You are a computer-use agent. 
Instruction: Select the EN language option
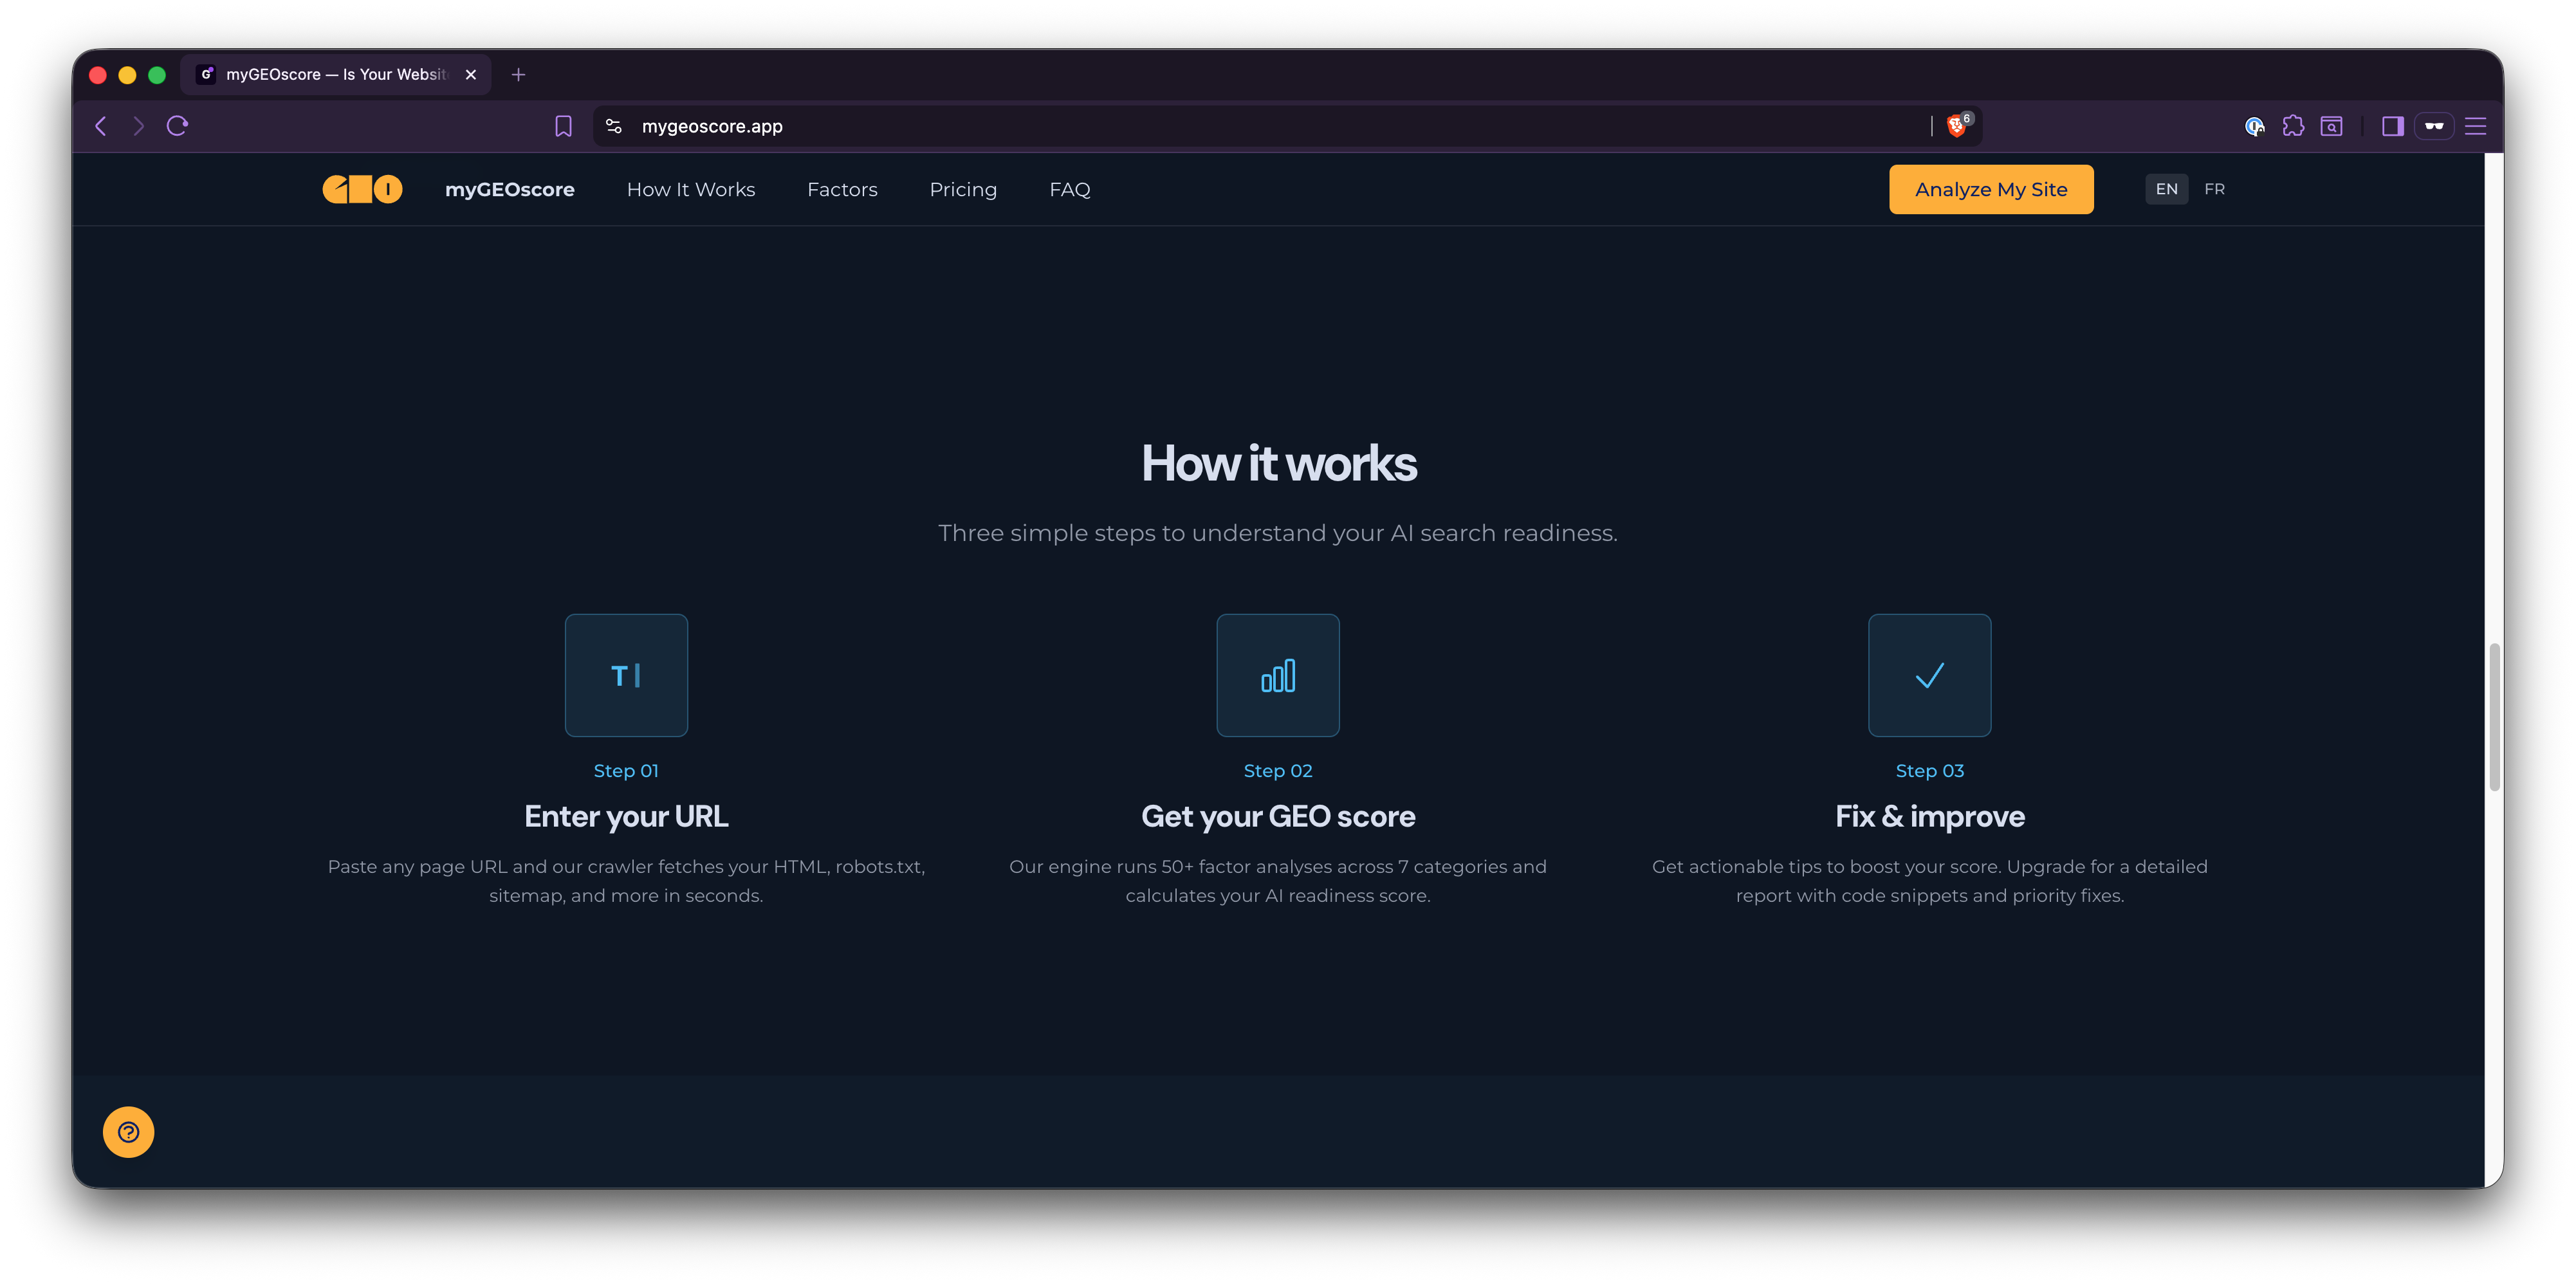coord(2166,189)
